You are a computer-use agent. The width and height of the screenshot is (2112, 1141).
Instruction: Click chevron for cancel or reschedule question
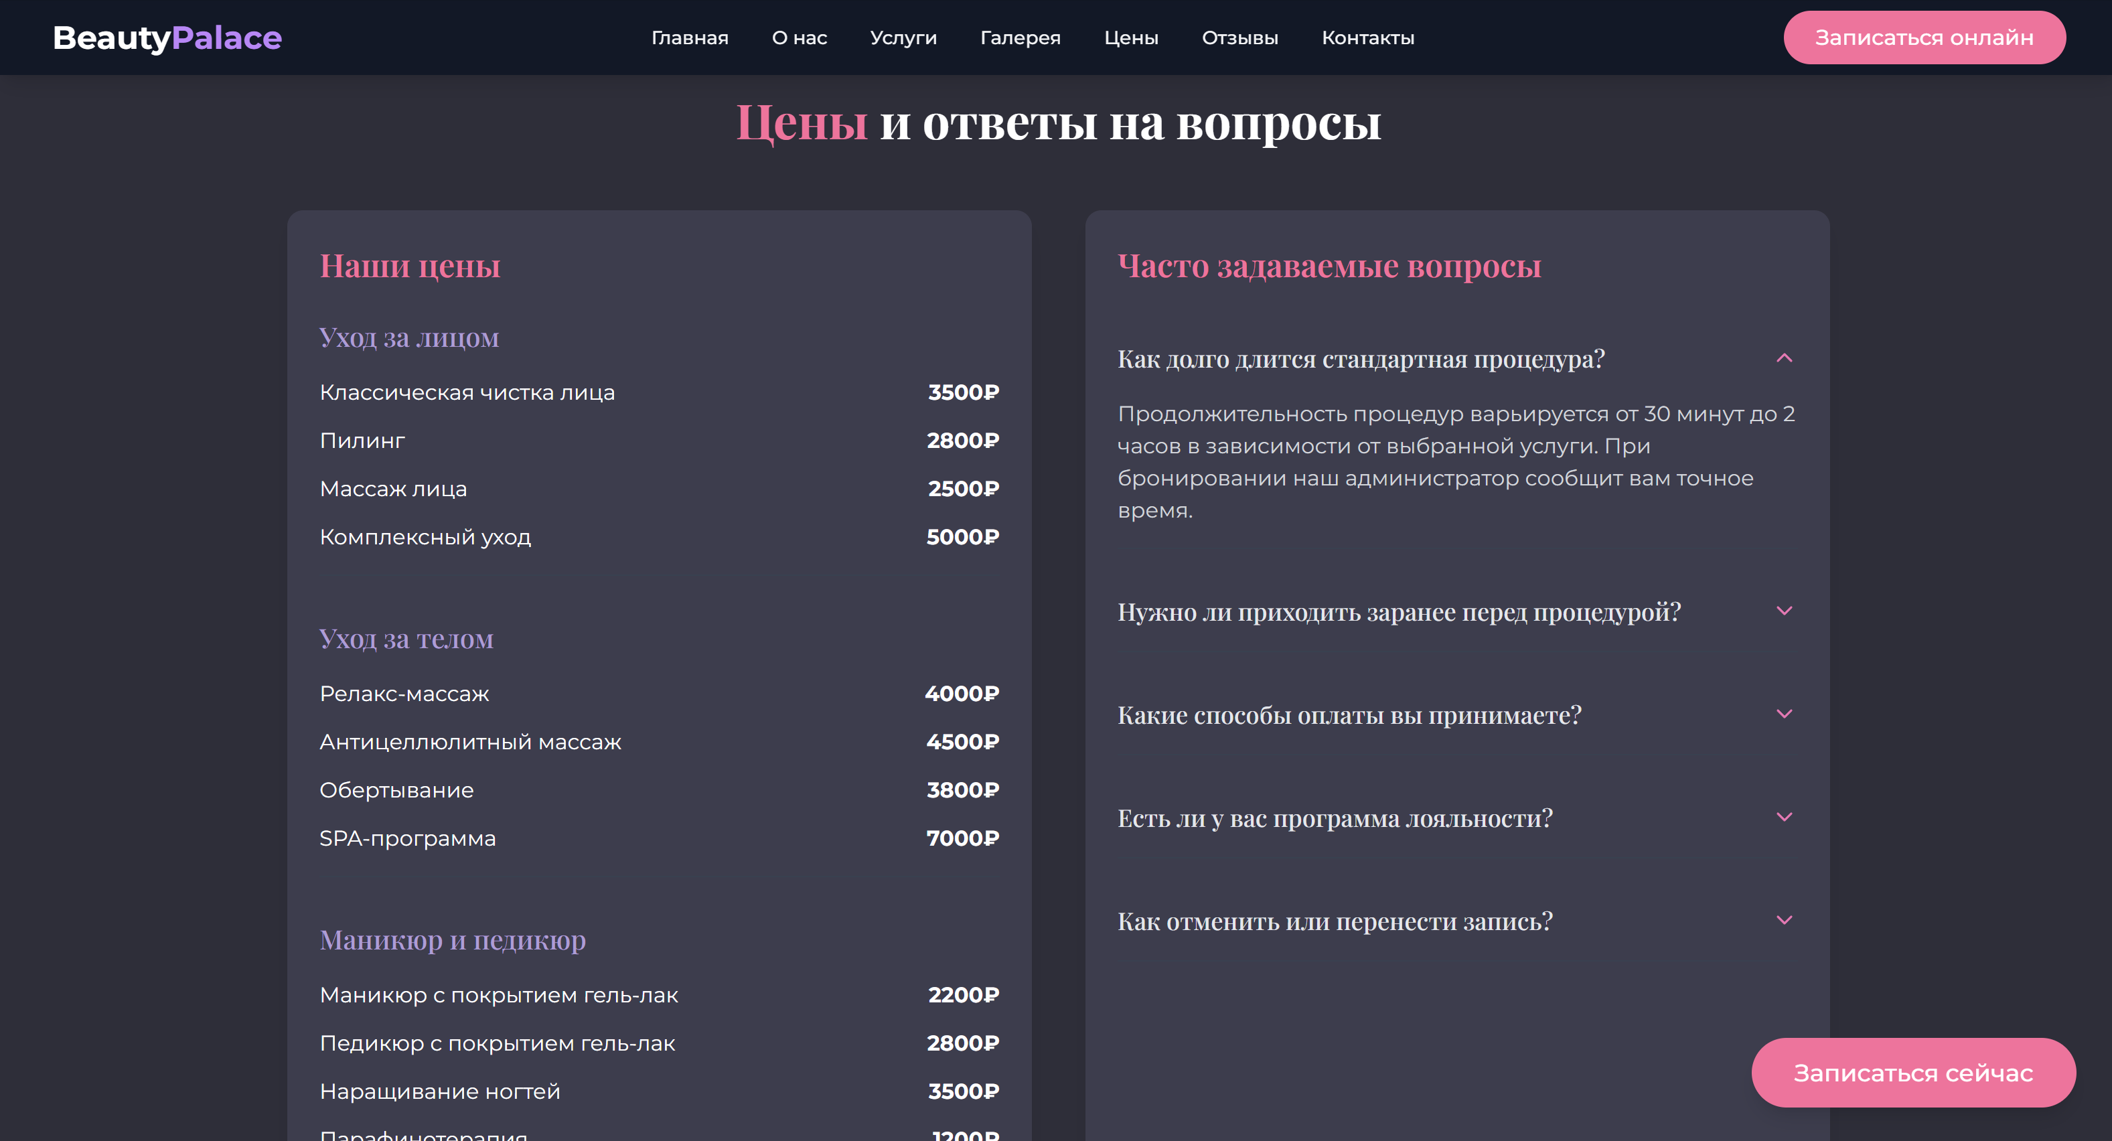click(1784, 921)
